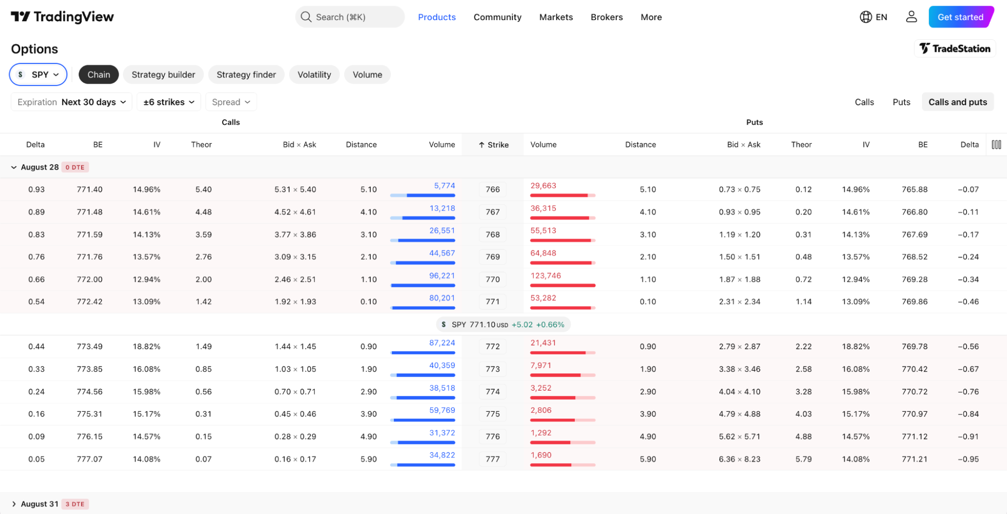
Task: Click the SPY 771.10 price pill
Action: point(503,325)
